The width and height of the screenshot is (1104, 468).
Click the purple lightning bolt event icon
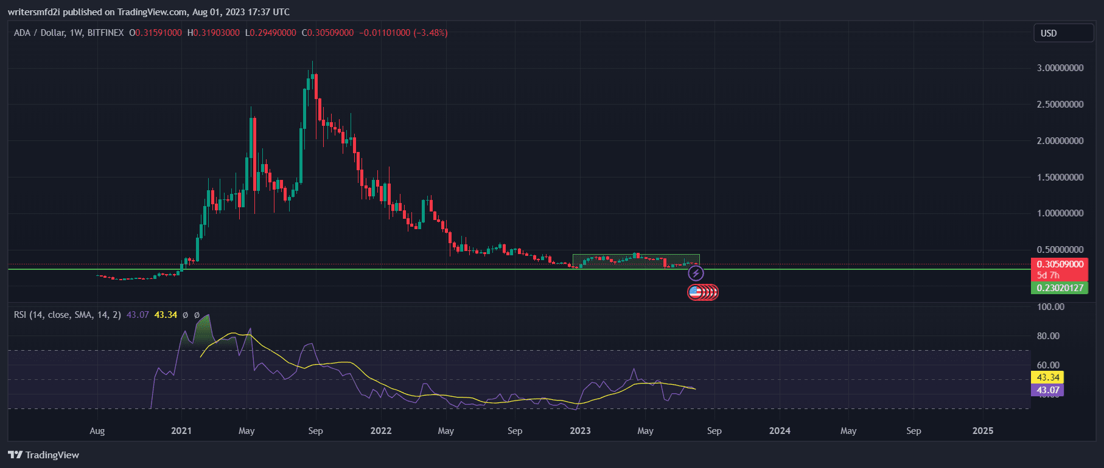696,274
